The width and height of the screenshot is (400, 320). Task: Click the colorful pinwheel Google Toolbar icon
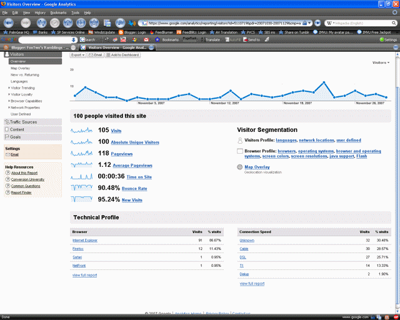point(134,39)
